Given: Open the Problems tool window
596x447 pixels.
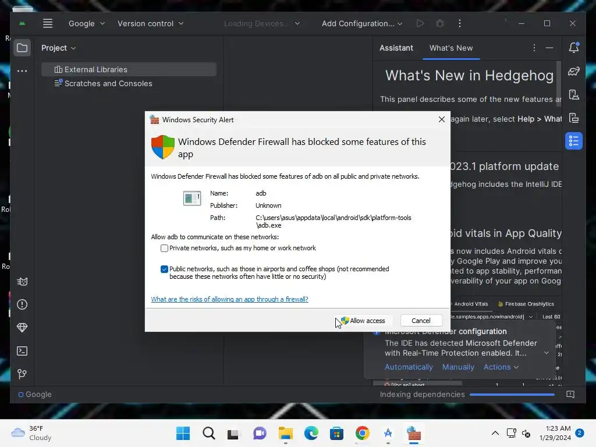Looking at the screenshot, I should pyautogui.click(x=22, y=304).
